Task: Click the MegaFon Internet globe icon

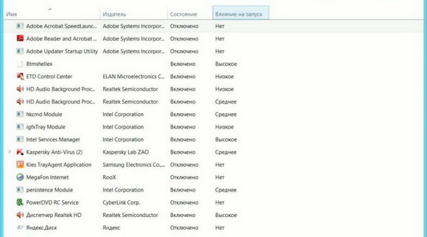Action: pos(20,177)
